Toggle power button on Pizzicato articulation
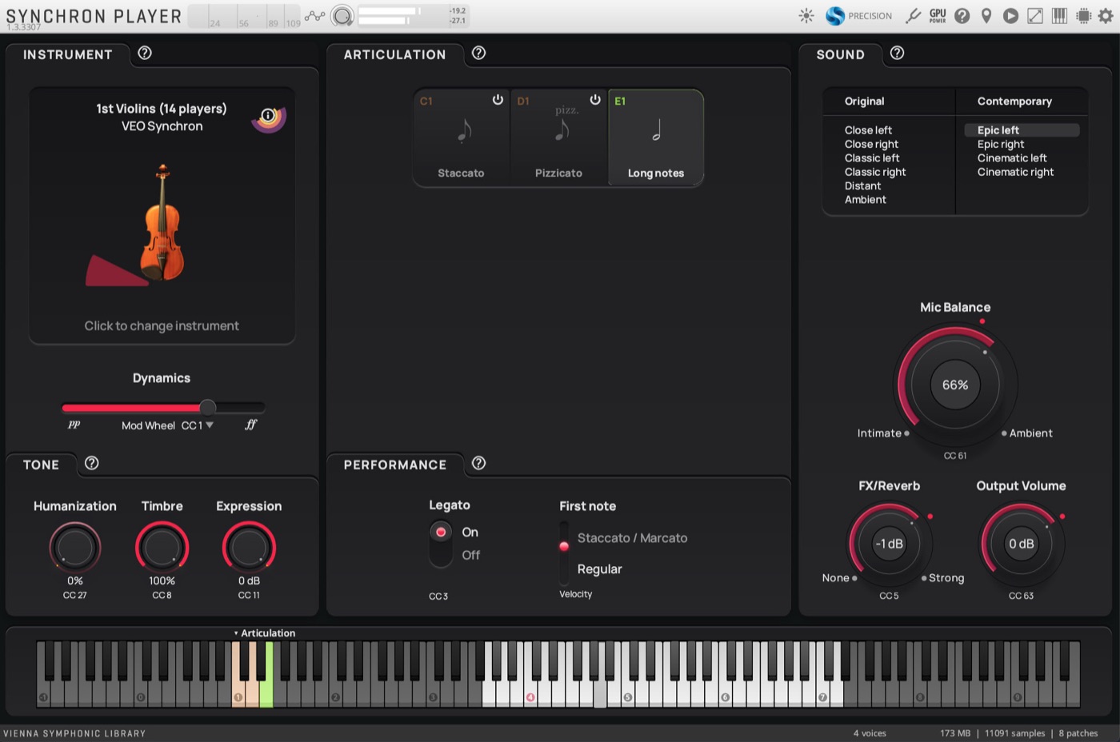The width and height of the screenshot is (1120, 742). pos(595,100)
